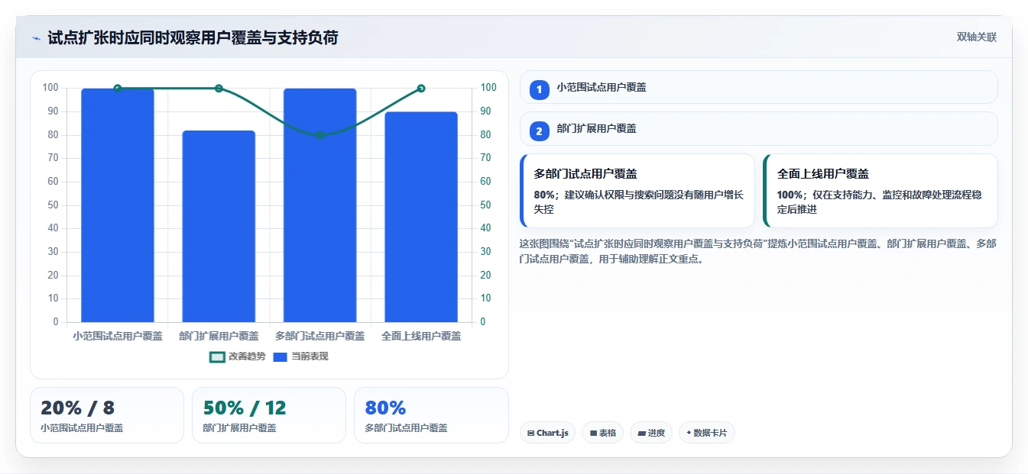Open the 全面上线用户覆盖 info card
Image resolution: width=1028 pixels, height=474 pixels.
pyautogui.click(x=880, y=191)
